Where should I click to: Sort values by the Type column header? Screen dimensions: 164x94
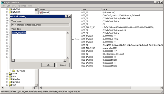pos(91,9)
